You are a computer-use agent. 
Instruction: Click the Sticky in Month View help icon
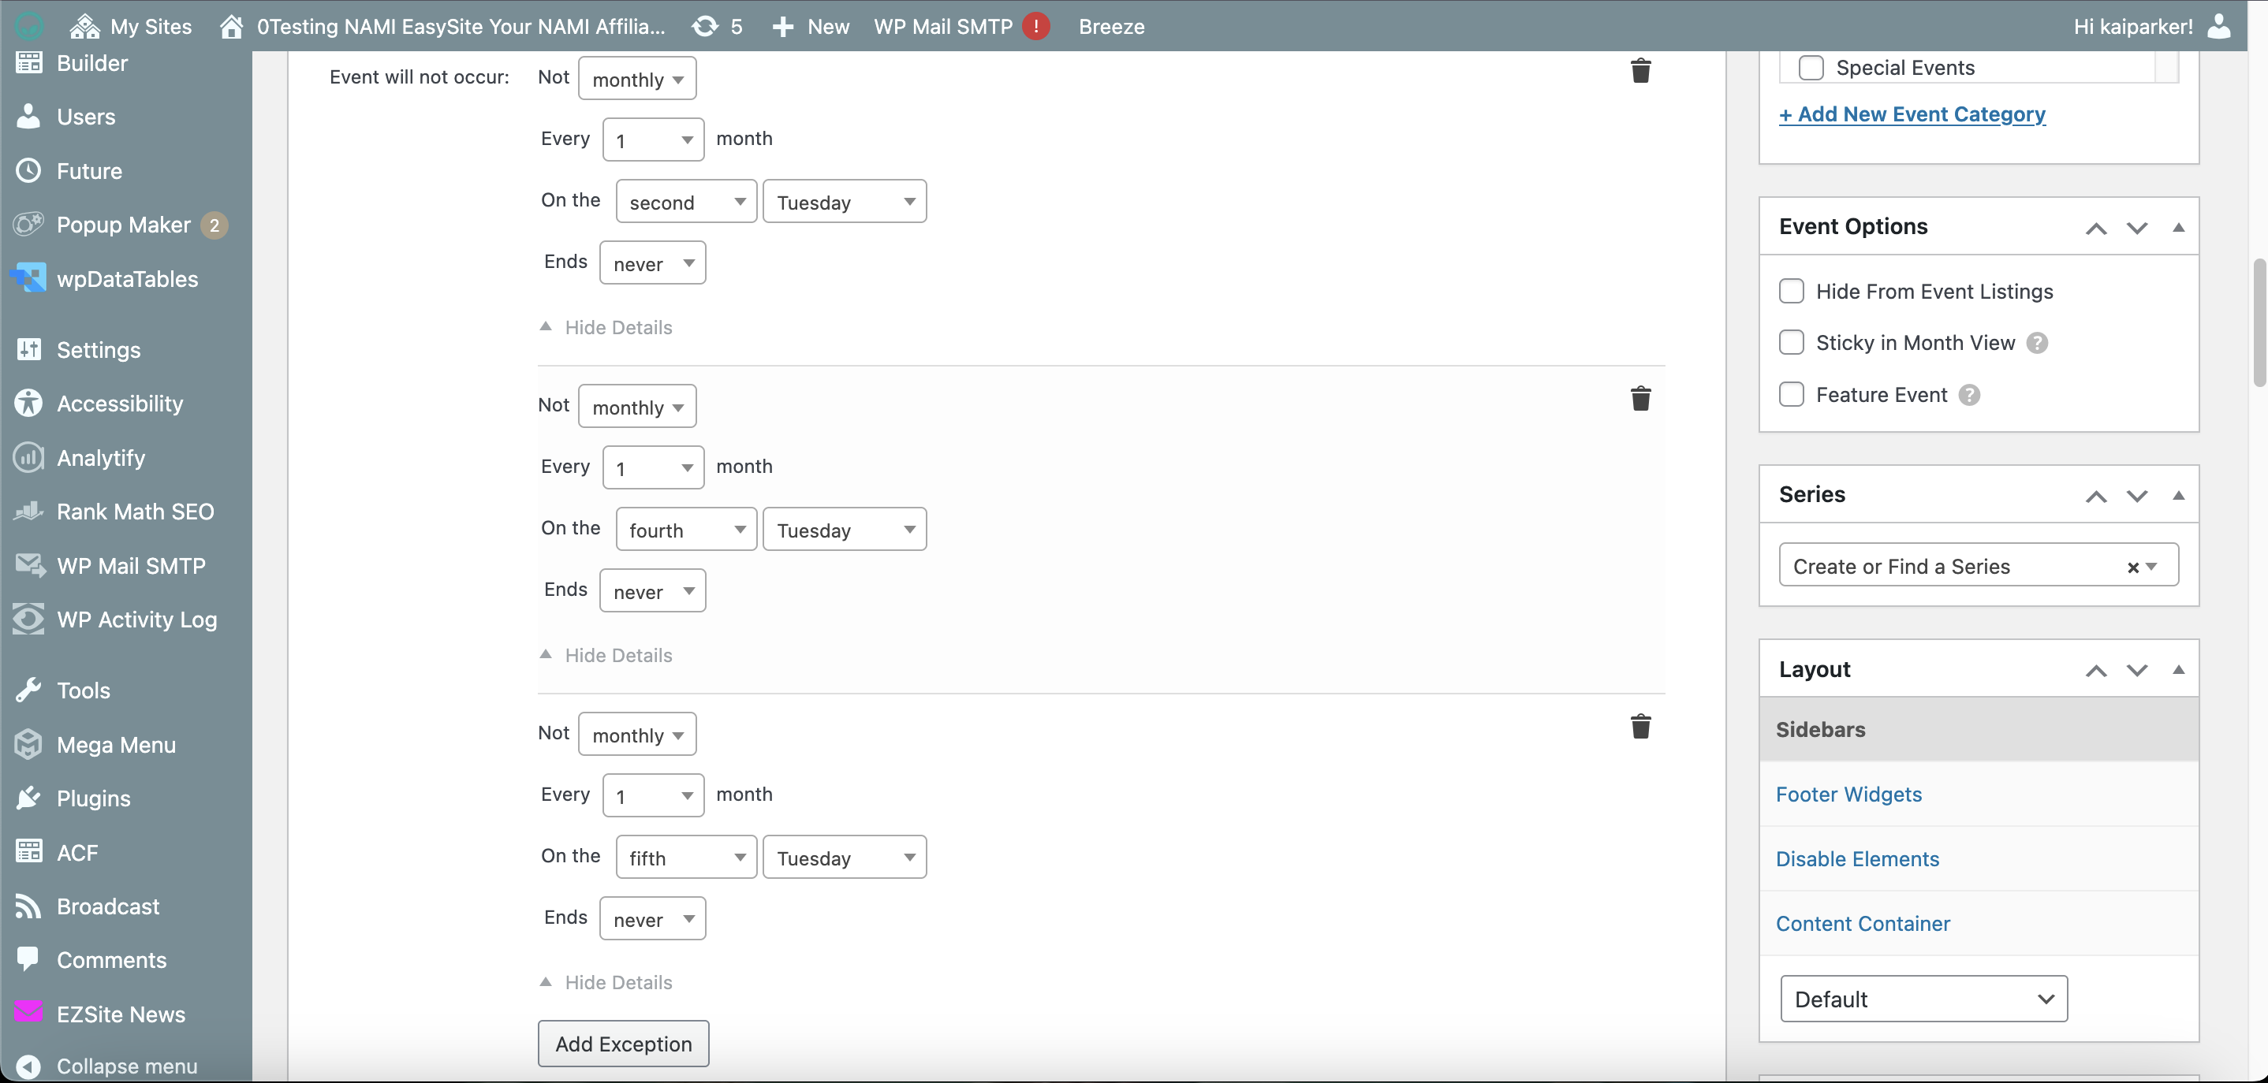point(2036,343)
